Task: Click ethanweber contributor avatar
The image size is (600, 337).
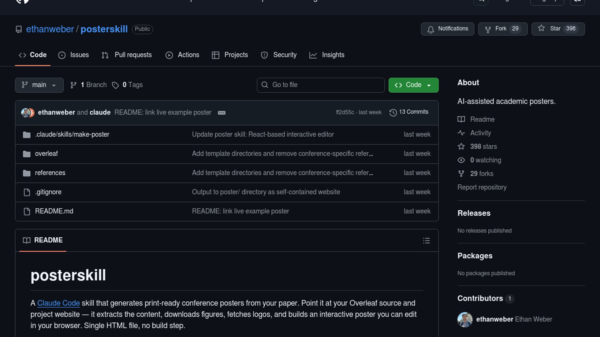Action: [x=465, y=320]
